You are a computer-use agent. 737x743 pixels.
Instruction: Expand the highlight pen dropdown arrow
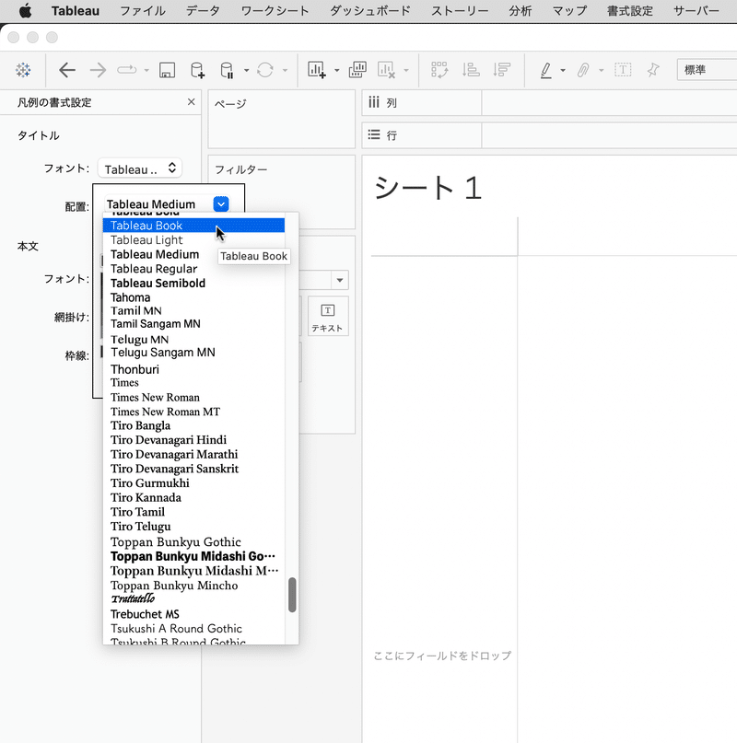[563, 71]
